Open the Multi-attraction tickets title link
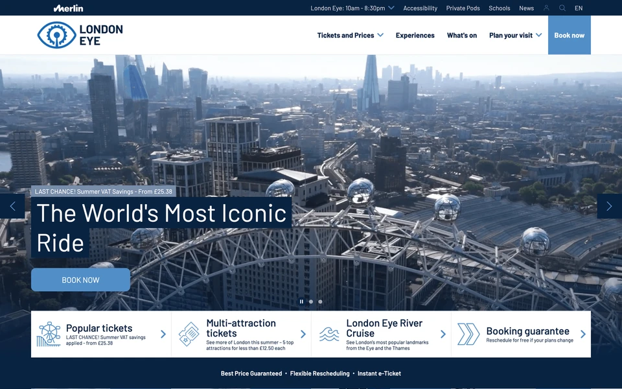This screenshot has width=622, height=389. click(x=241, y=328)
